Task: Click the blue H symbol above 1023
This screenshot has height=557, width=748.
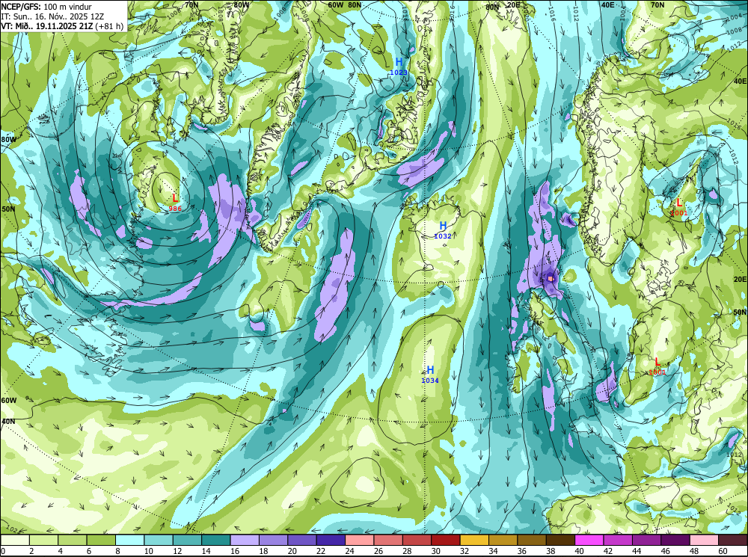Action: tap(399, 62)
